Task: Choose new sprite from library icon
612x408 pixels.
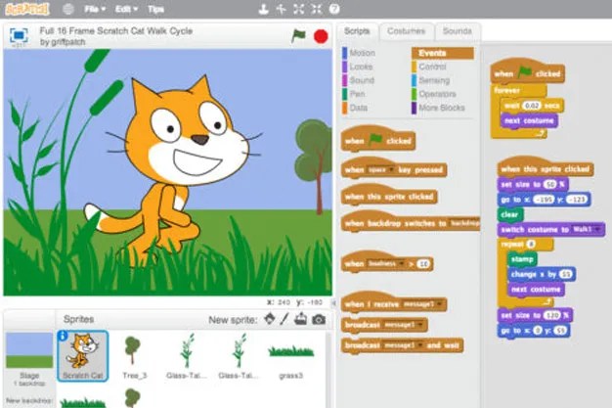Action: tap(269, 319)
